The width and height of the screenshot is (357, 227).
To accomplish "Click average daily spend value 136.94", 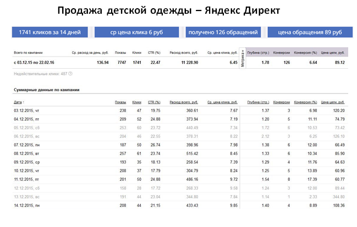I will (103, 63).
